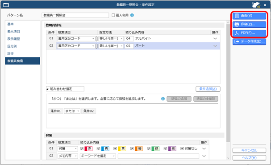The height and width of the screenshot is (165, 271).
Task: Toggle the 橙 sticky note checkbox
Action: coord(132,148)
